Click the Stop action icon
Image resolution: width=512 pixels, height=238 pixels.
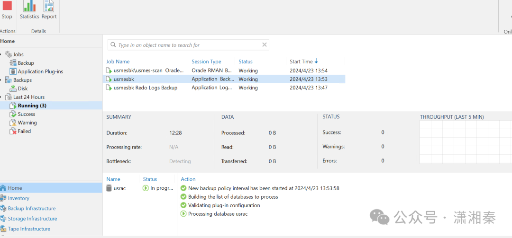click(x=7, y=7)
